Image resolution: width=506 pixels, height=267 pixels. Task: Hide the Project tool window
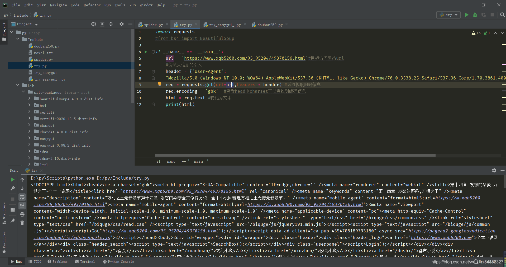[130, 24]
